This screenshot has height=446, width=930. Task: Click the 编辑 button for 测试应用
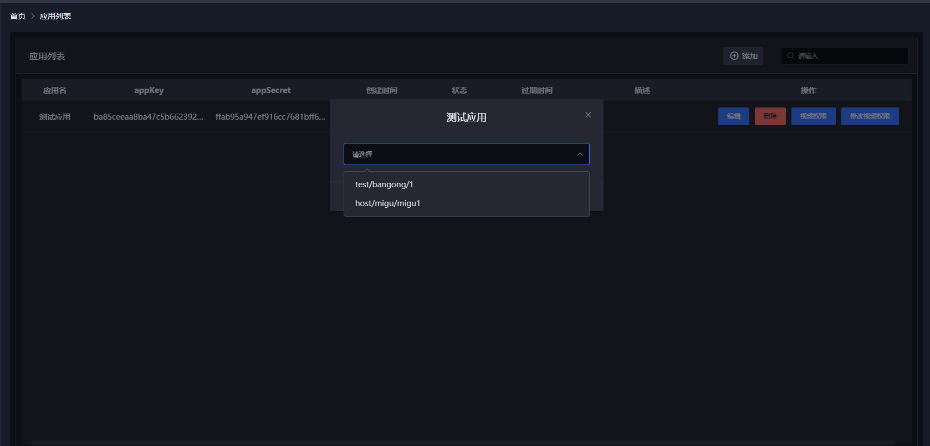[734, 116]
